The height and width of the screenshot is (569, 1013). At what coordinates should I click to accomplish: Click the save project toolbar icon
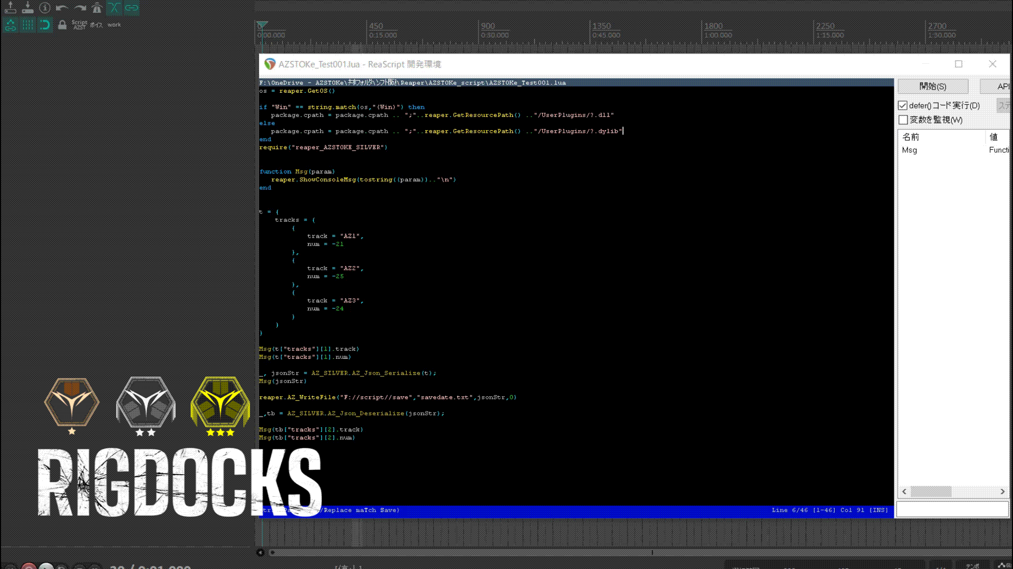(x=28, y=8)
